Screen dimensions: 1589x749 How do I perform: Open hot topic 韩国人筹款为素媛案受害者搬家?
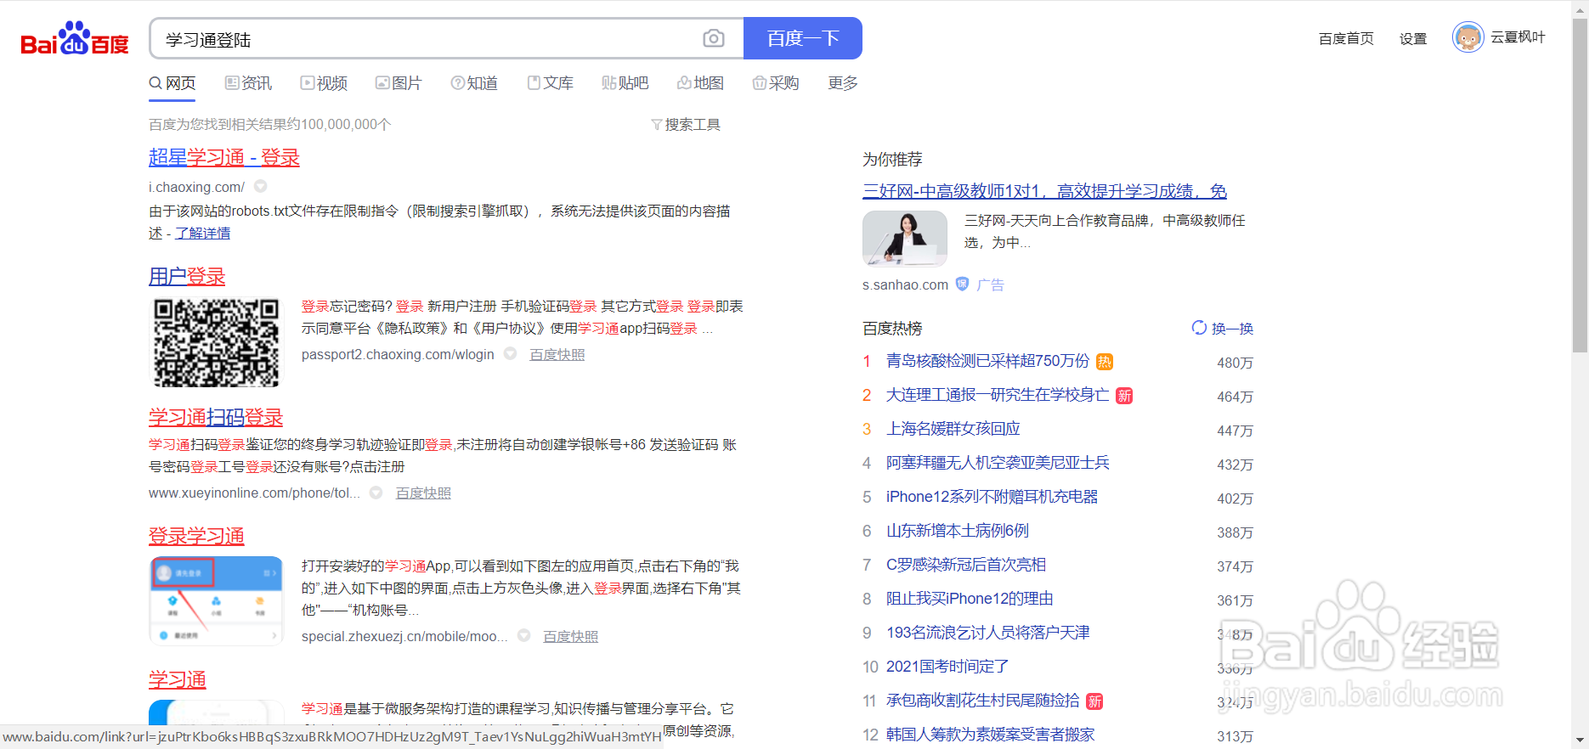point(991,735)
